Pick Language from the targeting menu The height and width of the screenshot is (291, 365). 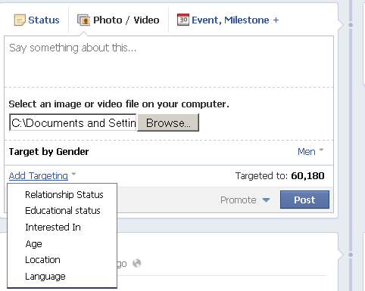[45, 277]
